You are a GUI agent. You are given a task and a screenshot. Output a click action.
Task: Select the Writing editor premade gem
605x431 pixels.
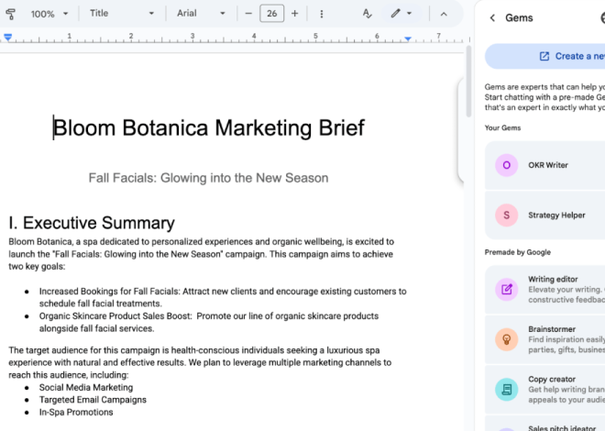pos(544,290)
